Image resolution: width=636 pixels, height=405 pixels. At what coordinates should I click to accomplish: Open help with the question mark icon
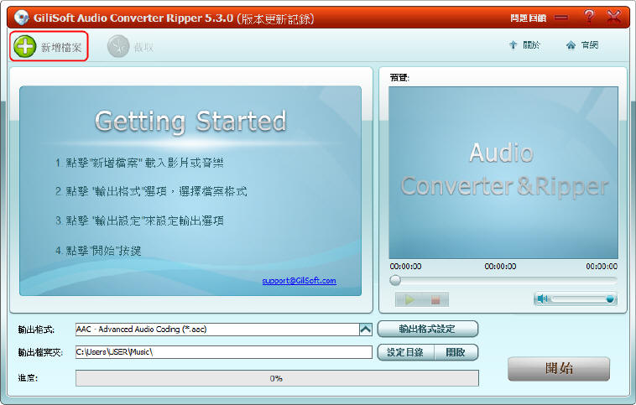[x=588, y=17]
